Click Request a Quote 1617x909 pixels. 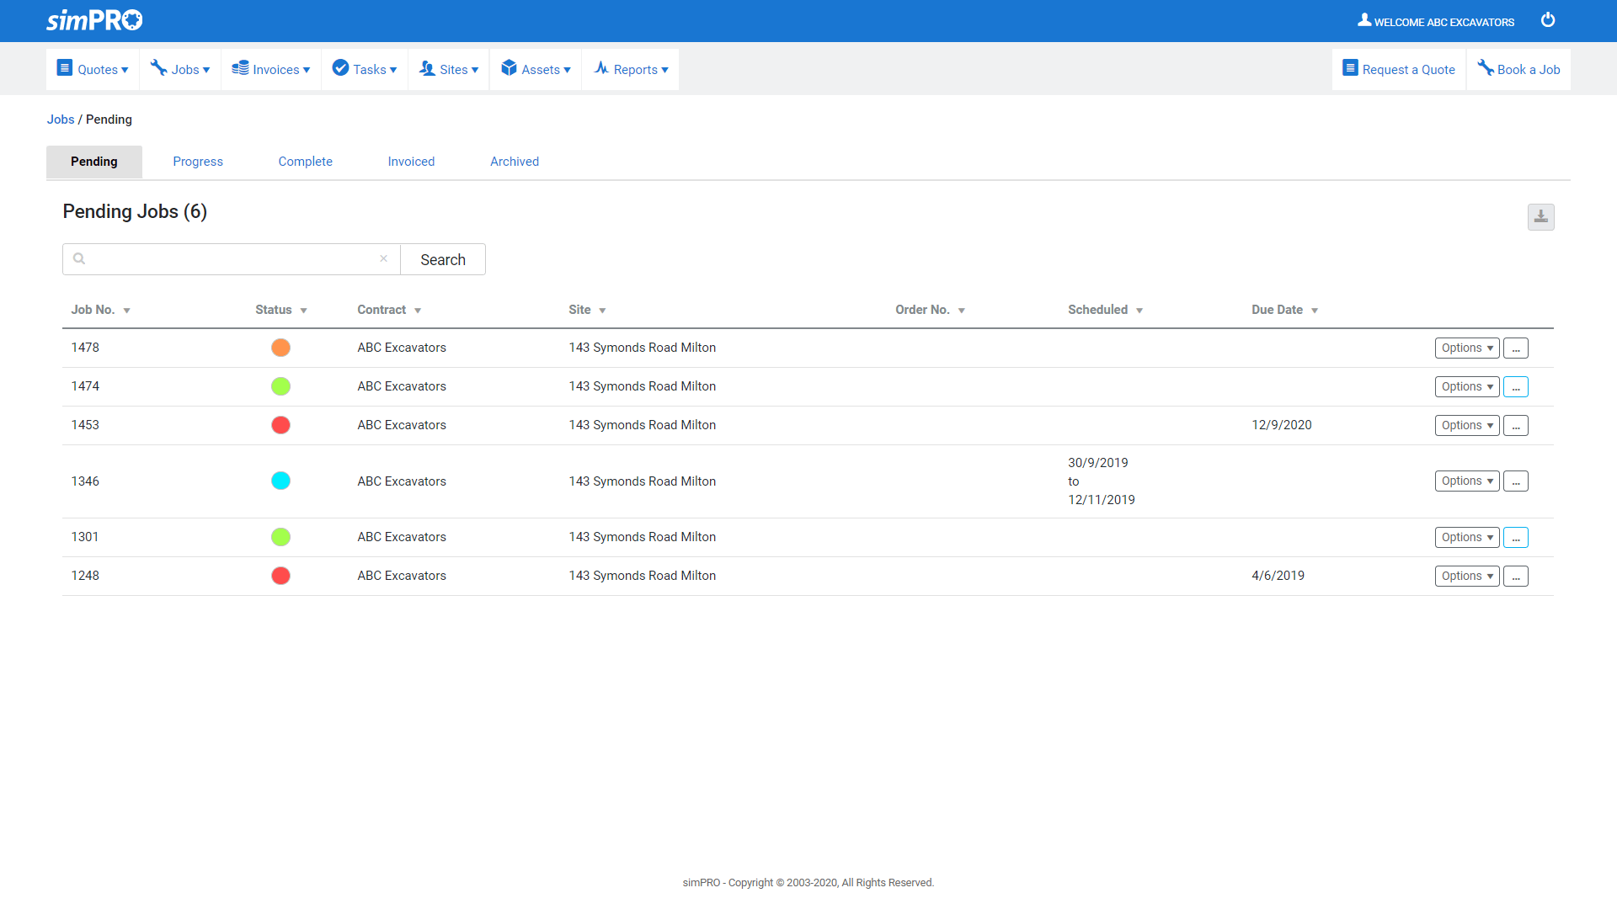pyautogui.click(x=1399, y=69)
